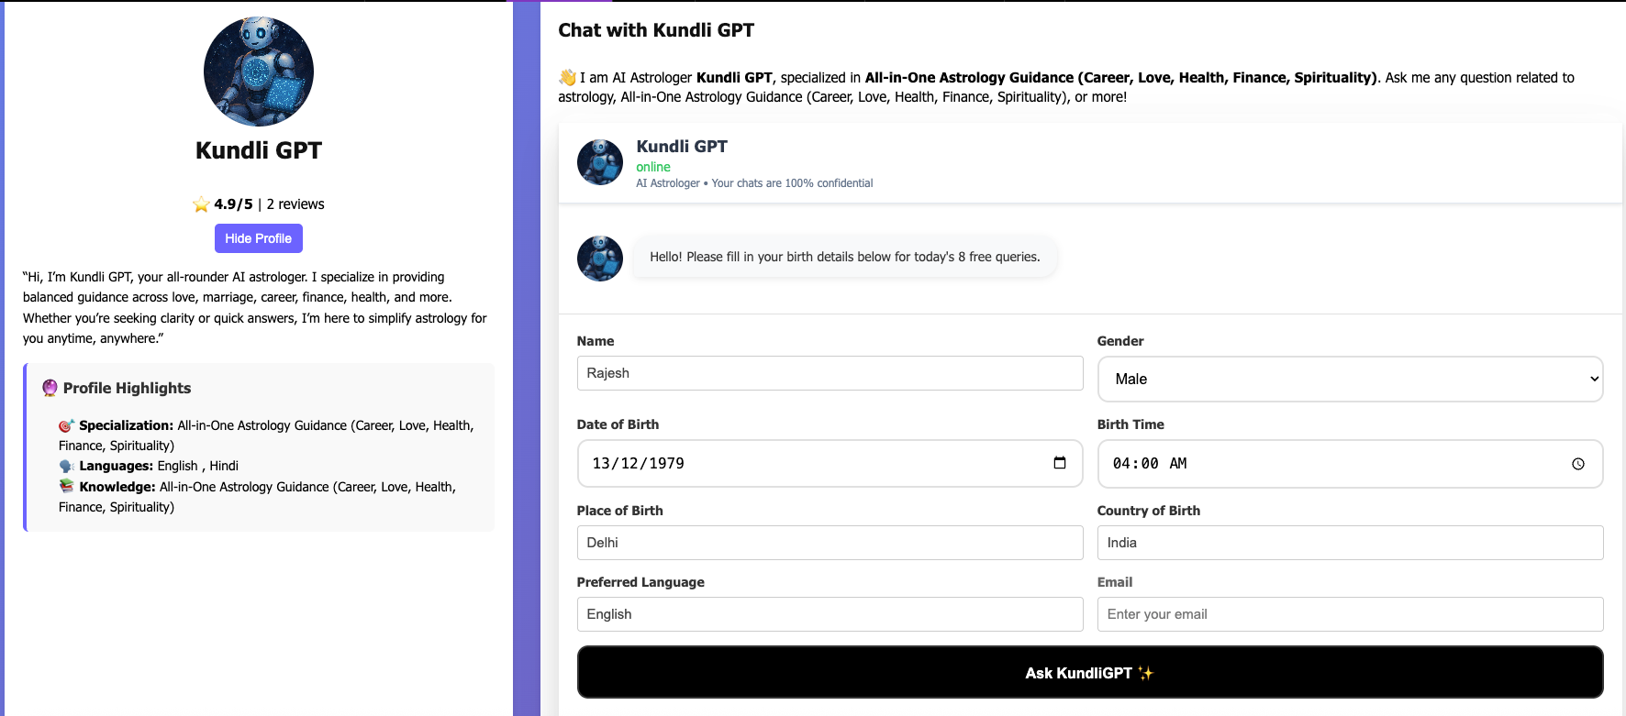Click the Country of Birth field
This screenshot has width=1626, height=716.
pyautogui.click(x=1350, y=543)
